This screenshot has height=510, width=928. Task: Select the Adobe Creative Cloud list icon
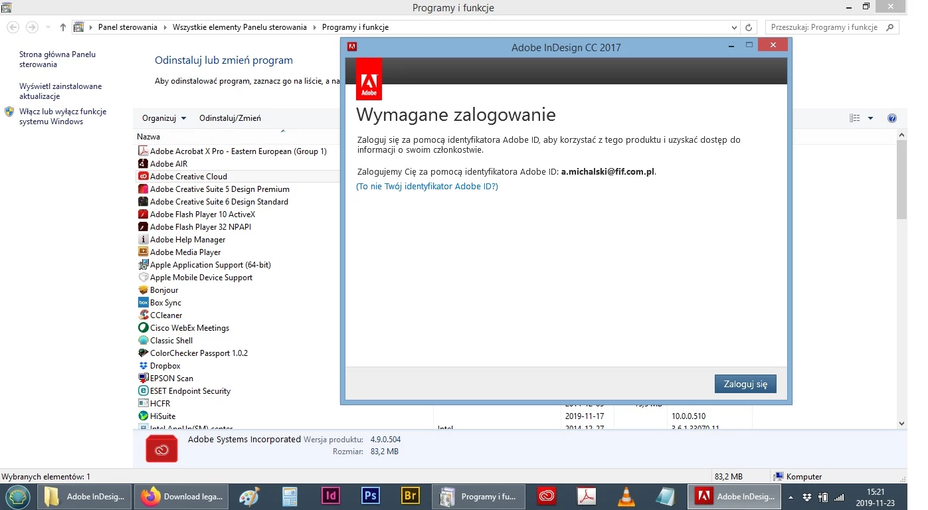[x=143, y=177]
